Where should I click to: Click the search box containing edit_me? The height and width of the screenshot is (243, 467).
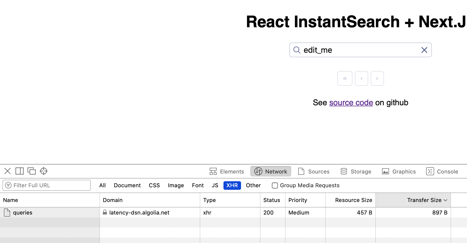(360, 50)
